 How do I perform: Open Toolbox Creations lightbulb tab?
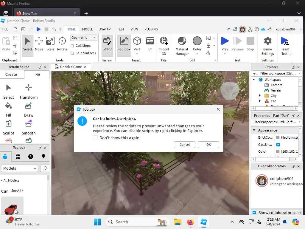pyautogui.click(x=43, y=157)
